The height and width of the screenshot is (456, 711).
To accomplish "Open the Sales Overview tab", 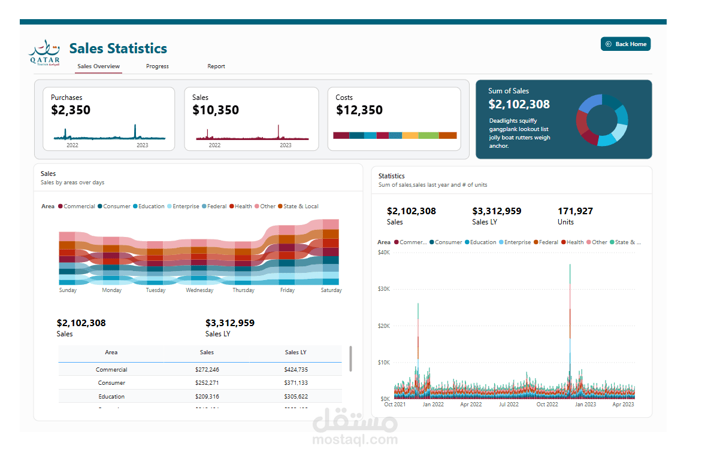I will point(98,66).
